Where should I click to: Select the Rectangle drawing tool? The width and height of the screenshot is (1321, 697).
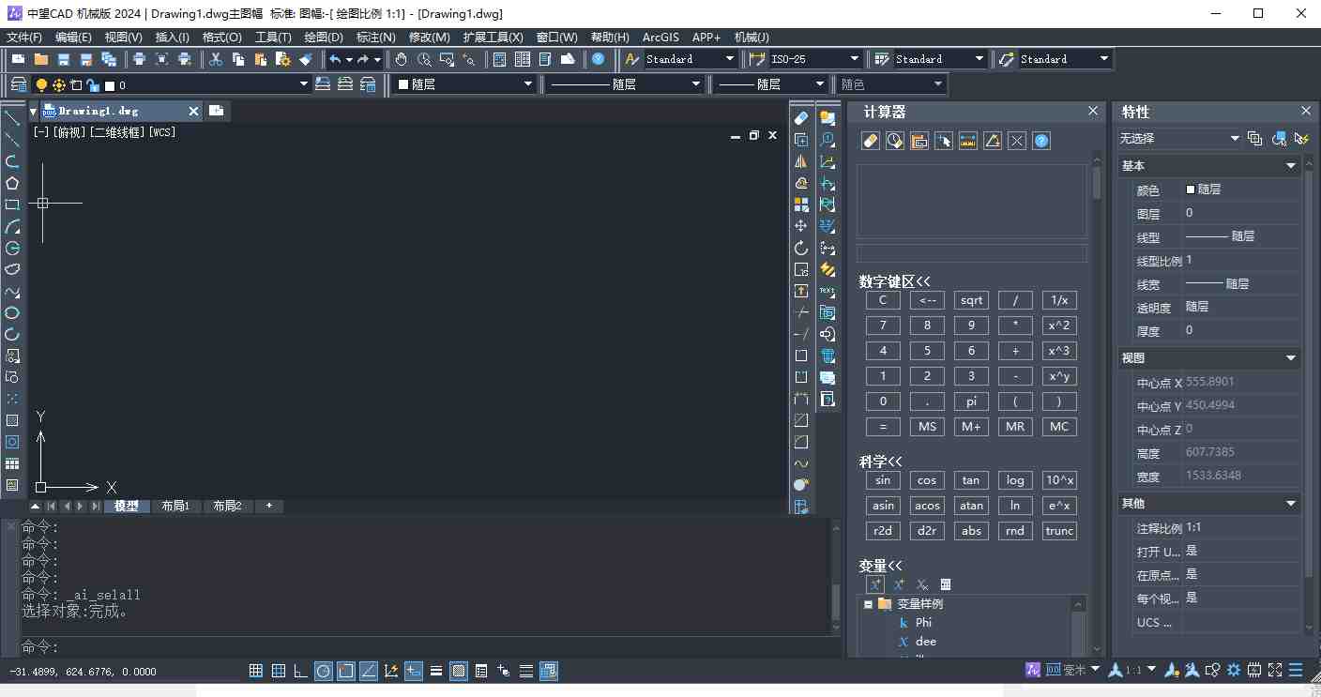click(12, 205)
